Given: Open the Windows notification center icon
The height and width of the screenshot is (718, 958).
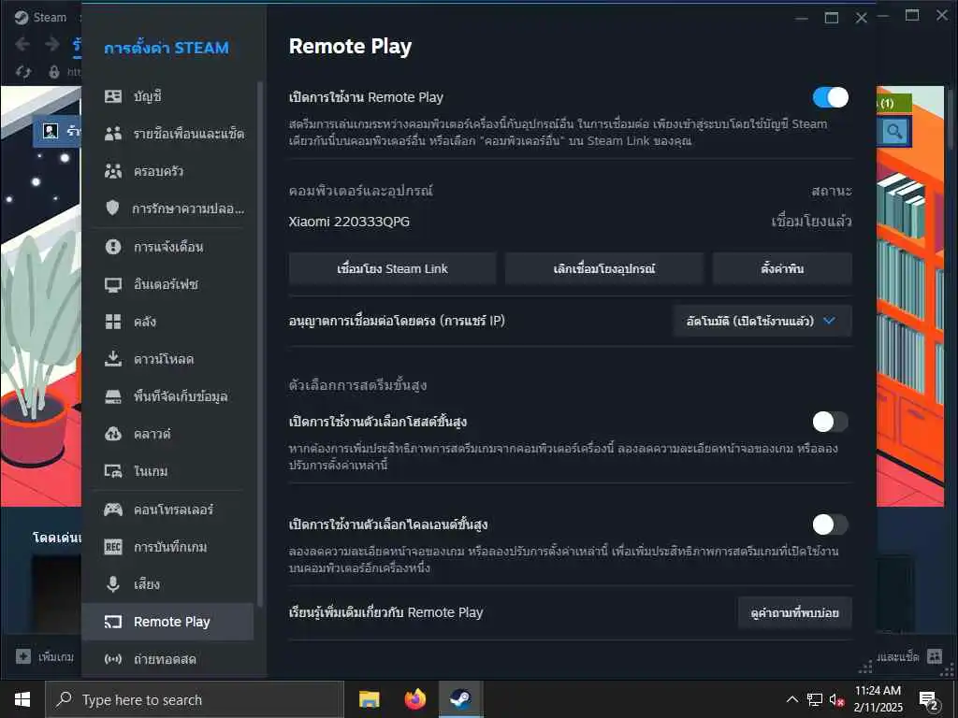Looking at the screenshot, I should click(929, 700).
